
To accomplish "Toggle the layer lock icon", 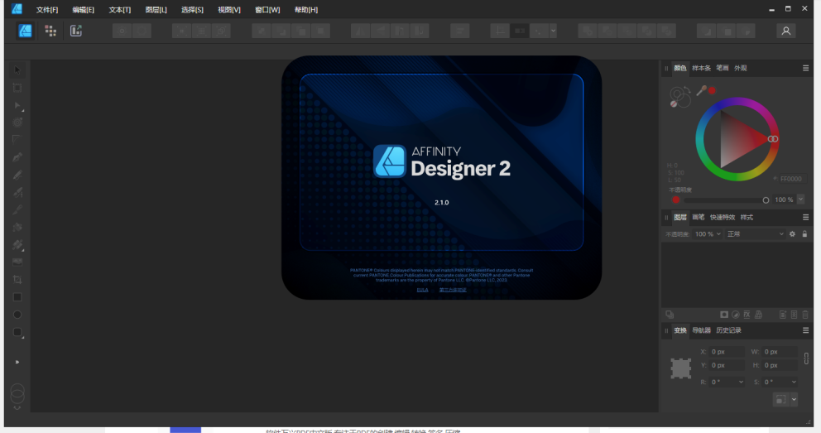I will pos(804,234).
